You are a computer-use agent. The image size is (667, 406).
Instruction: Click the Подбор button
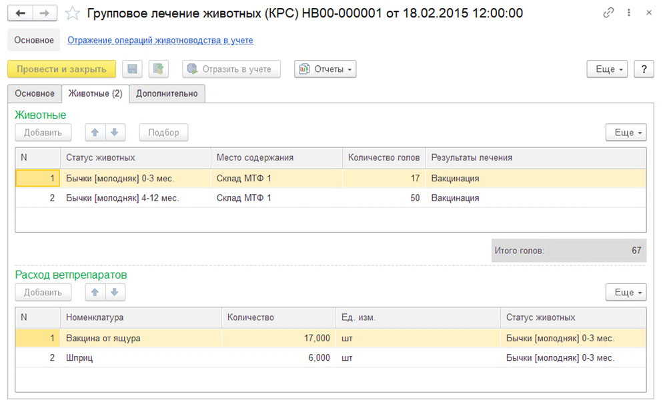tap(164, 132)
